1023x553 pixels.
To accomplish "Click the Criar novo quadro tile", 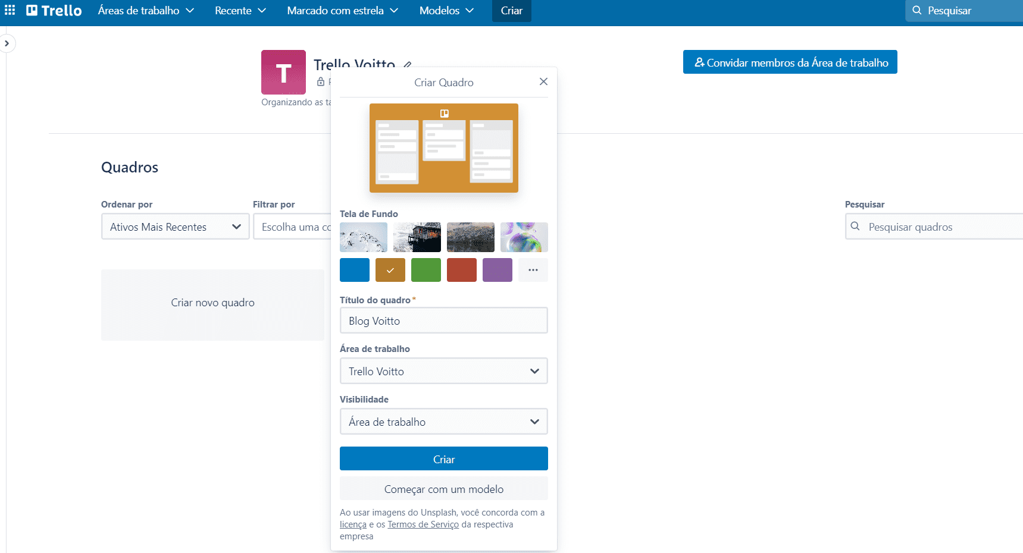I will (212, 305).
